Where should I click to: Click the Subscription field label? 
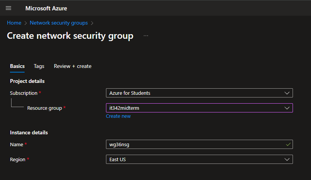(24, 93)
